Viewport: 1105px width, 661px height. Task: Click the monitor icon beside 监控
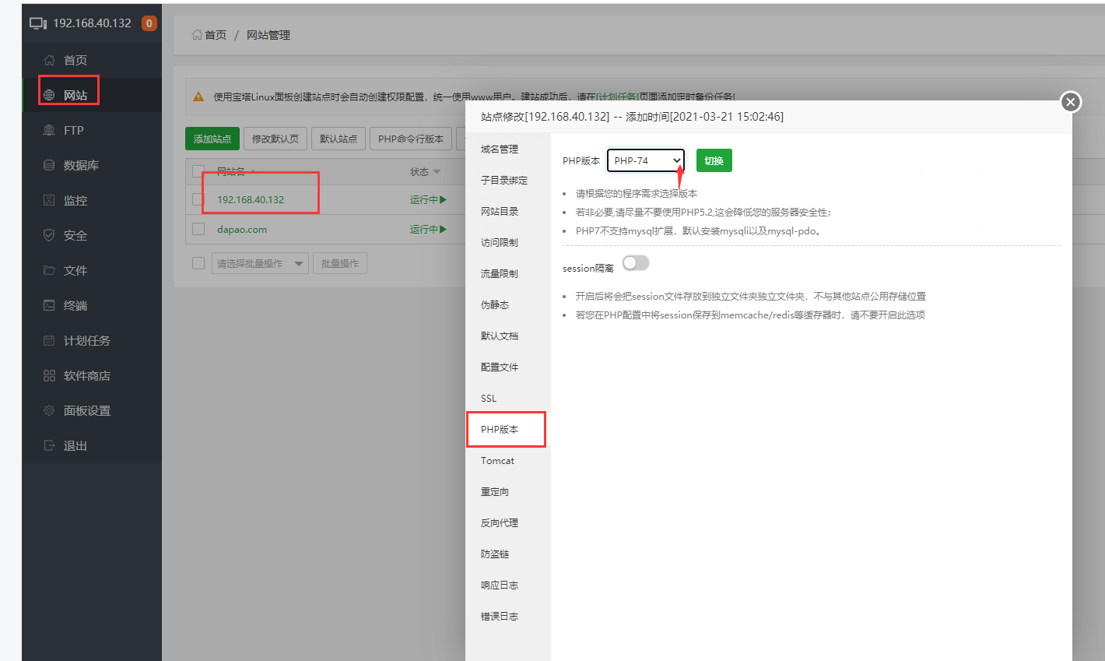(49, 200)
